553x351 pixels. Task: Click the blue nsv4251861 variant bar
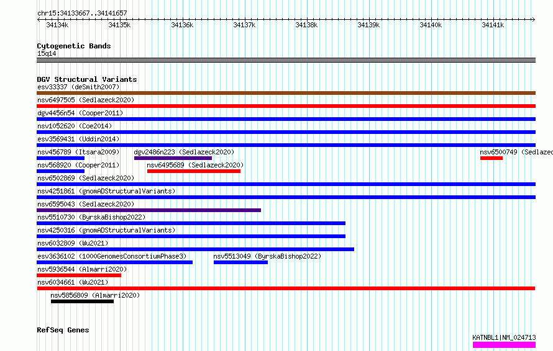(286, 197)
